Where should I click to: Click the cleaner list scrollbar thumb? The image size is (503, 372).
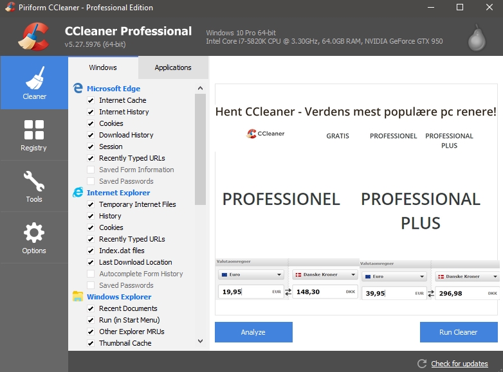(x=201, y=149)
